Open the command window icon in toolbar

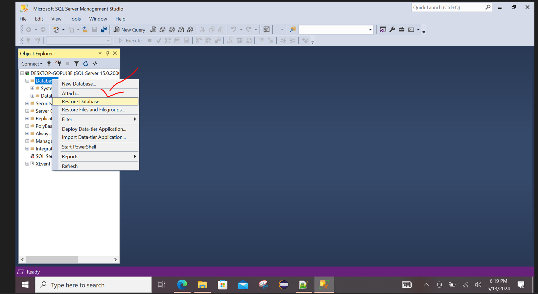pos(411,29)
